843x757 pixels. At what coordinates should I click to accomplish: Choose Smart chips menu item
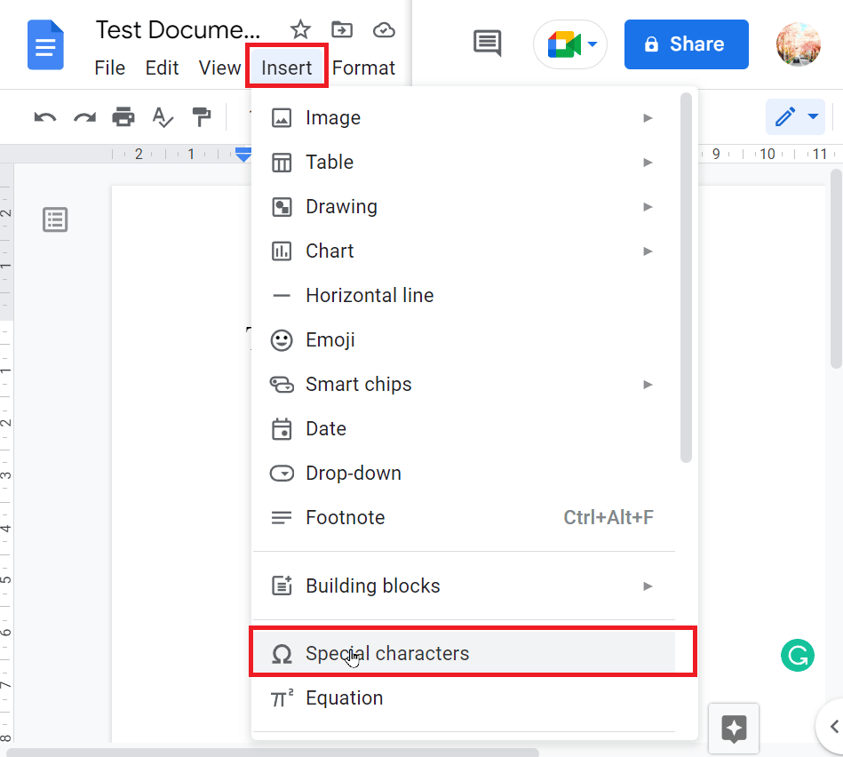pyautogui.click(x=464, y=385)
